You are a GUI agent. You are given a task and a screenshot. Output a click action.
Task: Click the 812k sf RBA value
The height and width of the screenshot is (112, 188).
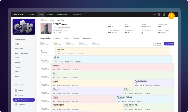point(127,26)
